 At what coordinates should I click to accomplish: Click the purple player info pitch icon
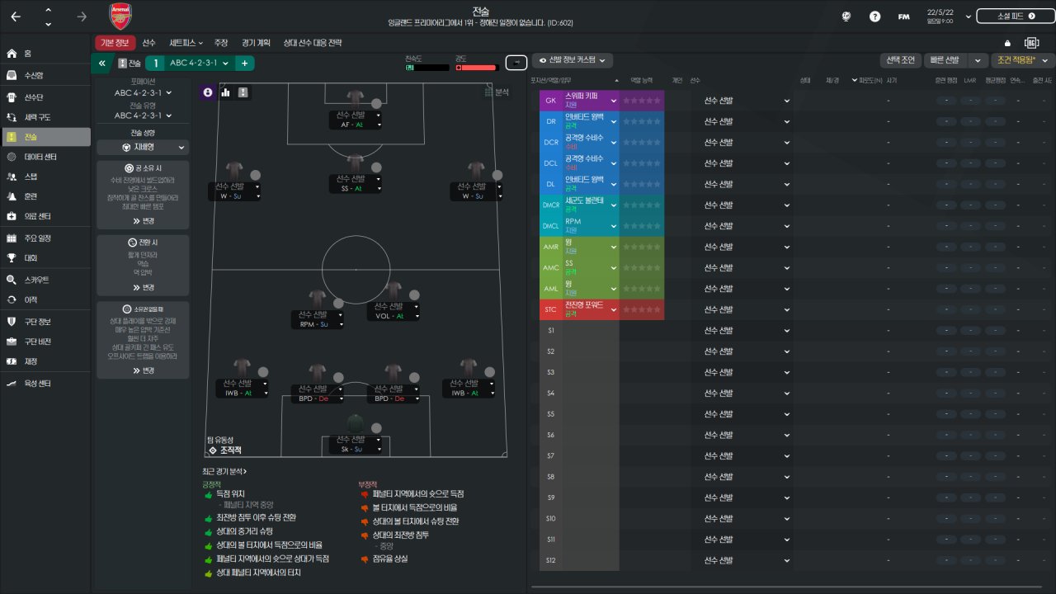(x=208, y=92)
